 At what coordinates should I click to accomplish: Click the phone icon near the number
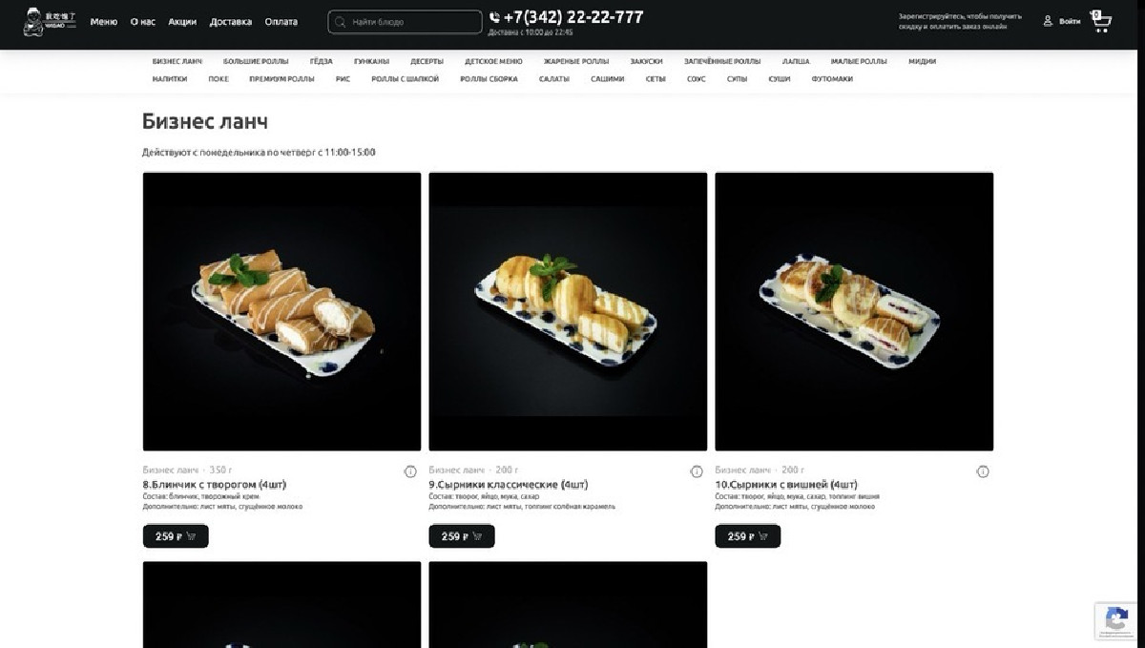coord(494,17)
